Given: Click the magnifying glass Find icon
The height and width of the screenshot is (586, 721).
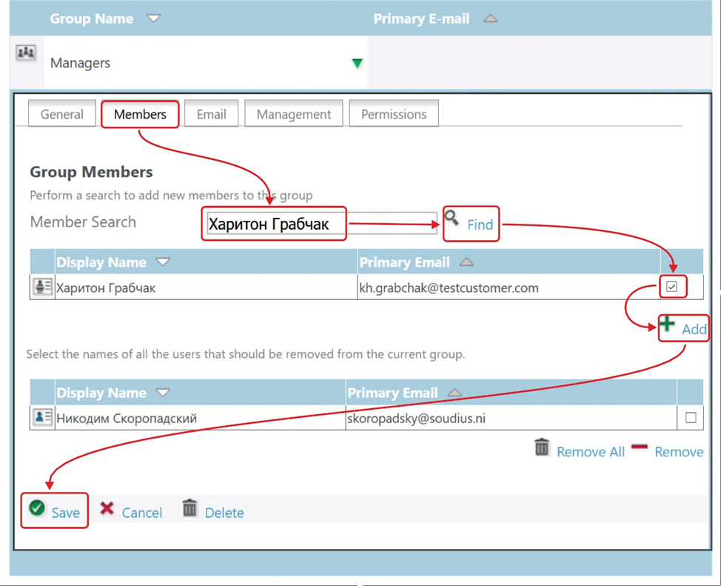Looking at the screenshot, I should 452,219.
